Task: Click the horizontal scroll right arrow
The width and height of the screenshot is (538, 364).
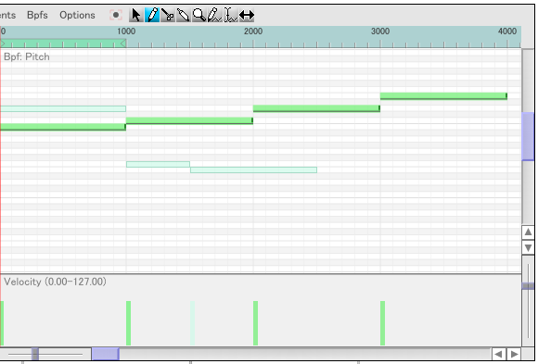Action: pos(514,354)
